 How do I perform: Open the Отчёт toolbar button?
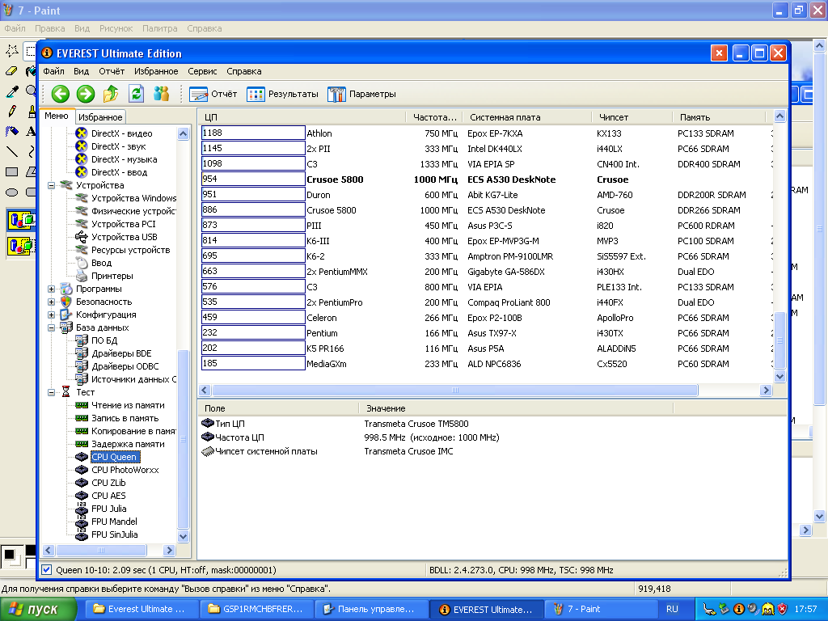click(x=213, y=94)
